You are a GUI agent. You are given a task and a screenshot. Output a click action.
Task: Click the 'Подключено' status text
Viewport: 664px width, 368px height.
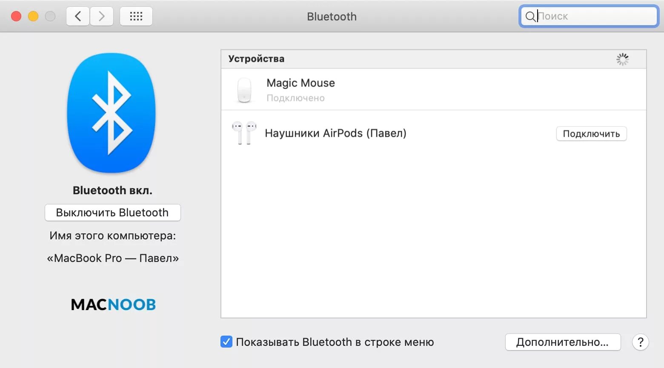point(295,98)
